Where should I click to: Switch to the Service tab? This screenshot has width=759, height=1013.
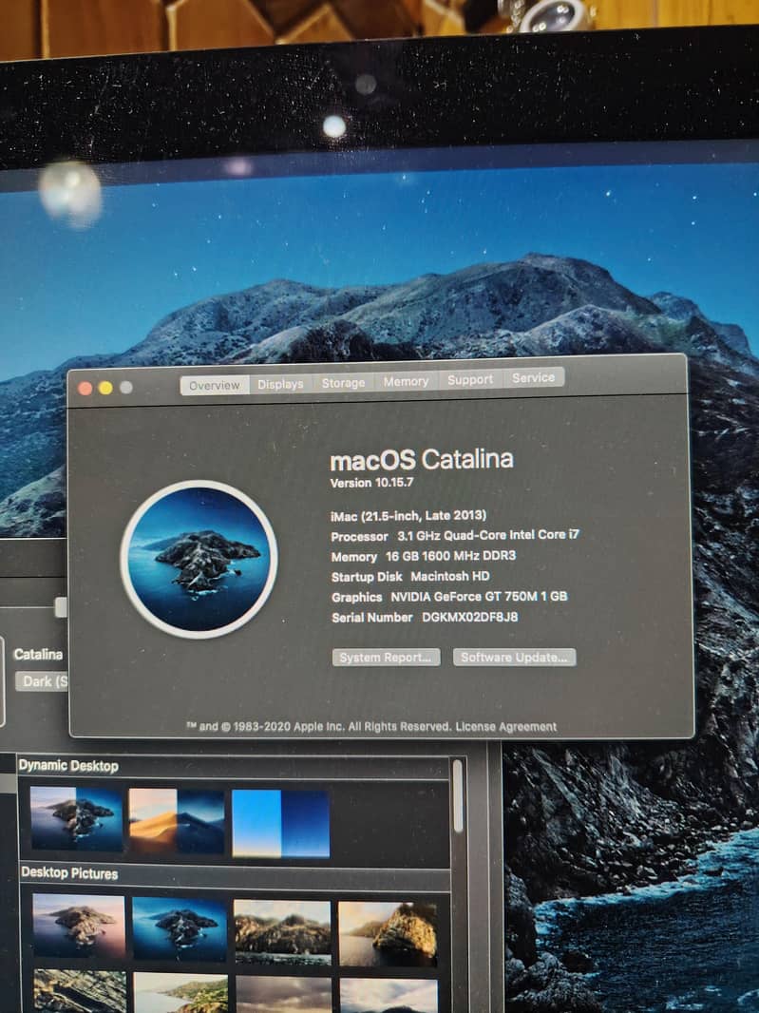(533, 377)
